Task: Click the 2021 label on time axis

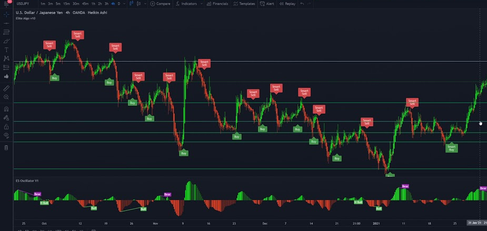Action: (377, 223)
